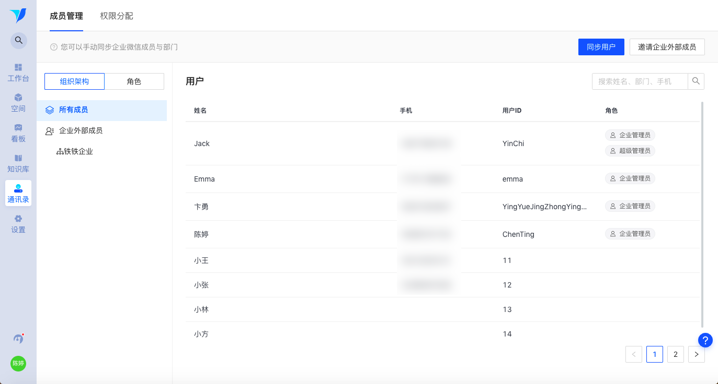Go to the next page arrow

point(696,354)
